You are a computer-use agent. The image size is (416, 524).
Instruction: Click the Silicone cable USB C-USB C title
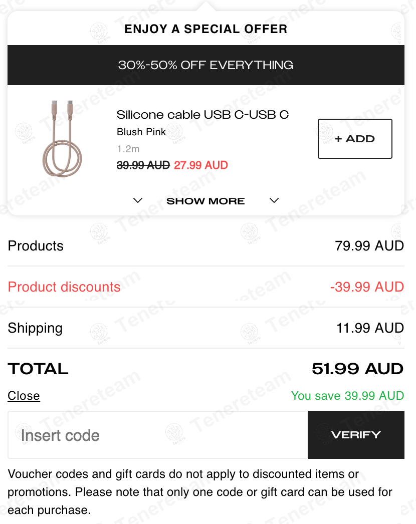(202, 115)
